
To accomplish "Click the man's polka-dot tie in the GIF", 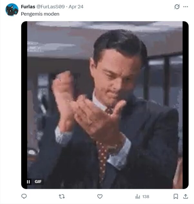I will pos(102,156).
